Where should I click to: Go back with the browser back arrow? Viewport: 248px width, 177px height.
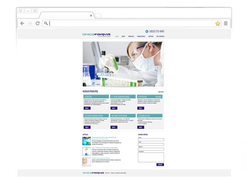[22, 24]
